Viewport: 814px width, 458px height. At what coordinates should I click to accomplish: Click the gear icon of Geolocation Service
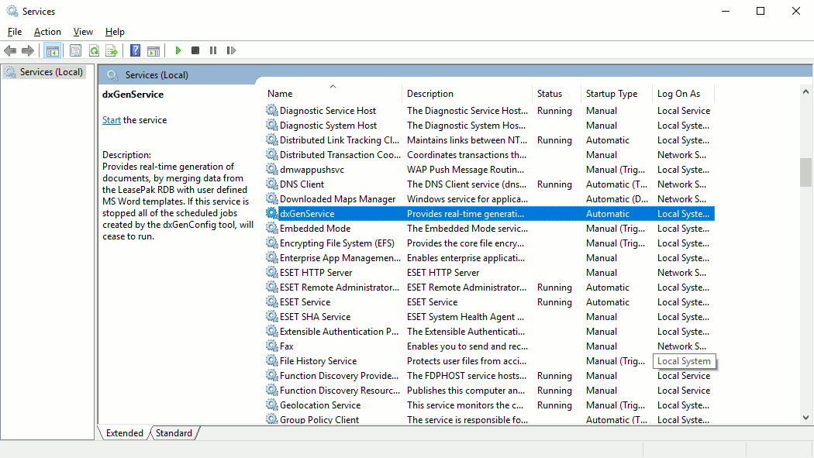[x=271, y=405]
